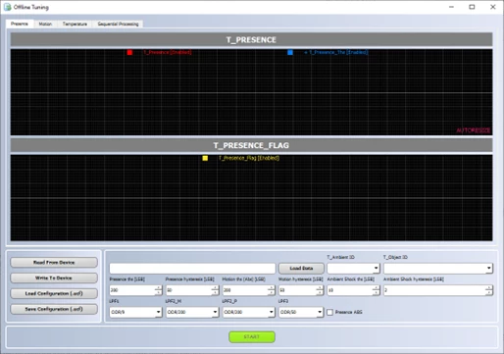The height and width of the screenshot is (354, 504).
Task: Decrease the Presence hysteresis value with its down arrow
Action: 215,293
